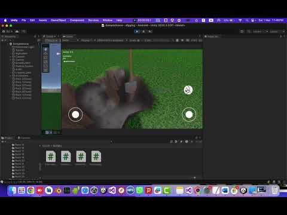Image resolution: width=287 pixels, height=215 pixels.
Task: Open the Component menu
Action: pyautogui.click(x=77, y=20)
